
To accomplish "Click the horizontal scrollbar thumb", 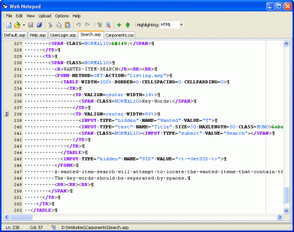I will (21, 217).
